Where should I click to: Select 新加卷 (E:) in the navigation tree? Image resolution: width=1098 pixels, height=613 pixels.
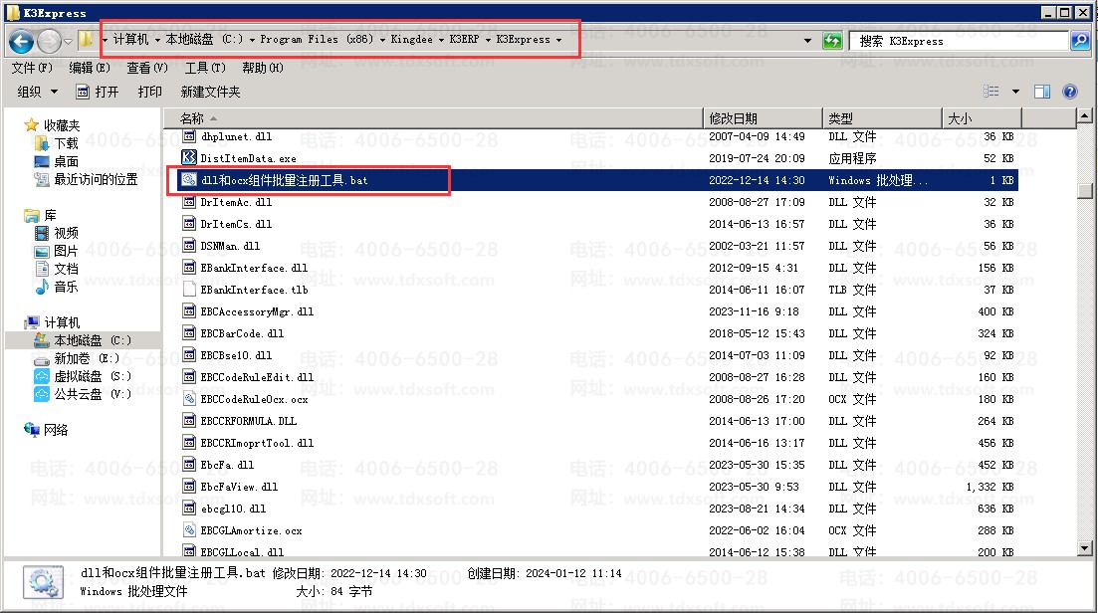[x=87, y=358]
